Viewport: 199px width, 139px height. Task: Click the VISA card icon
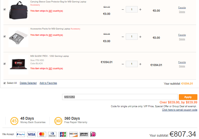pos(31,134)
